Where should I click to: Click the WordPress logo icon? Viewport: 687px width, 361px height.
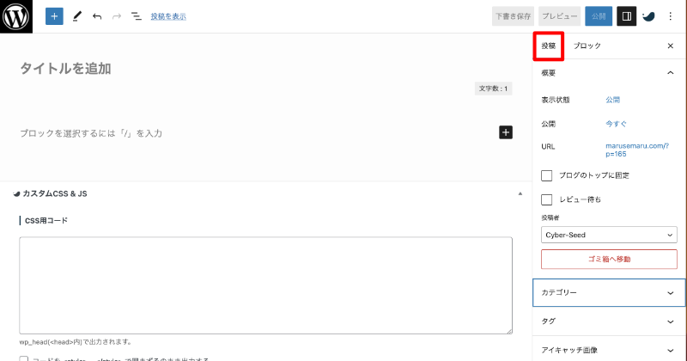[17, 16]
